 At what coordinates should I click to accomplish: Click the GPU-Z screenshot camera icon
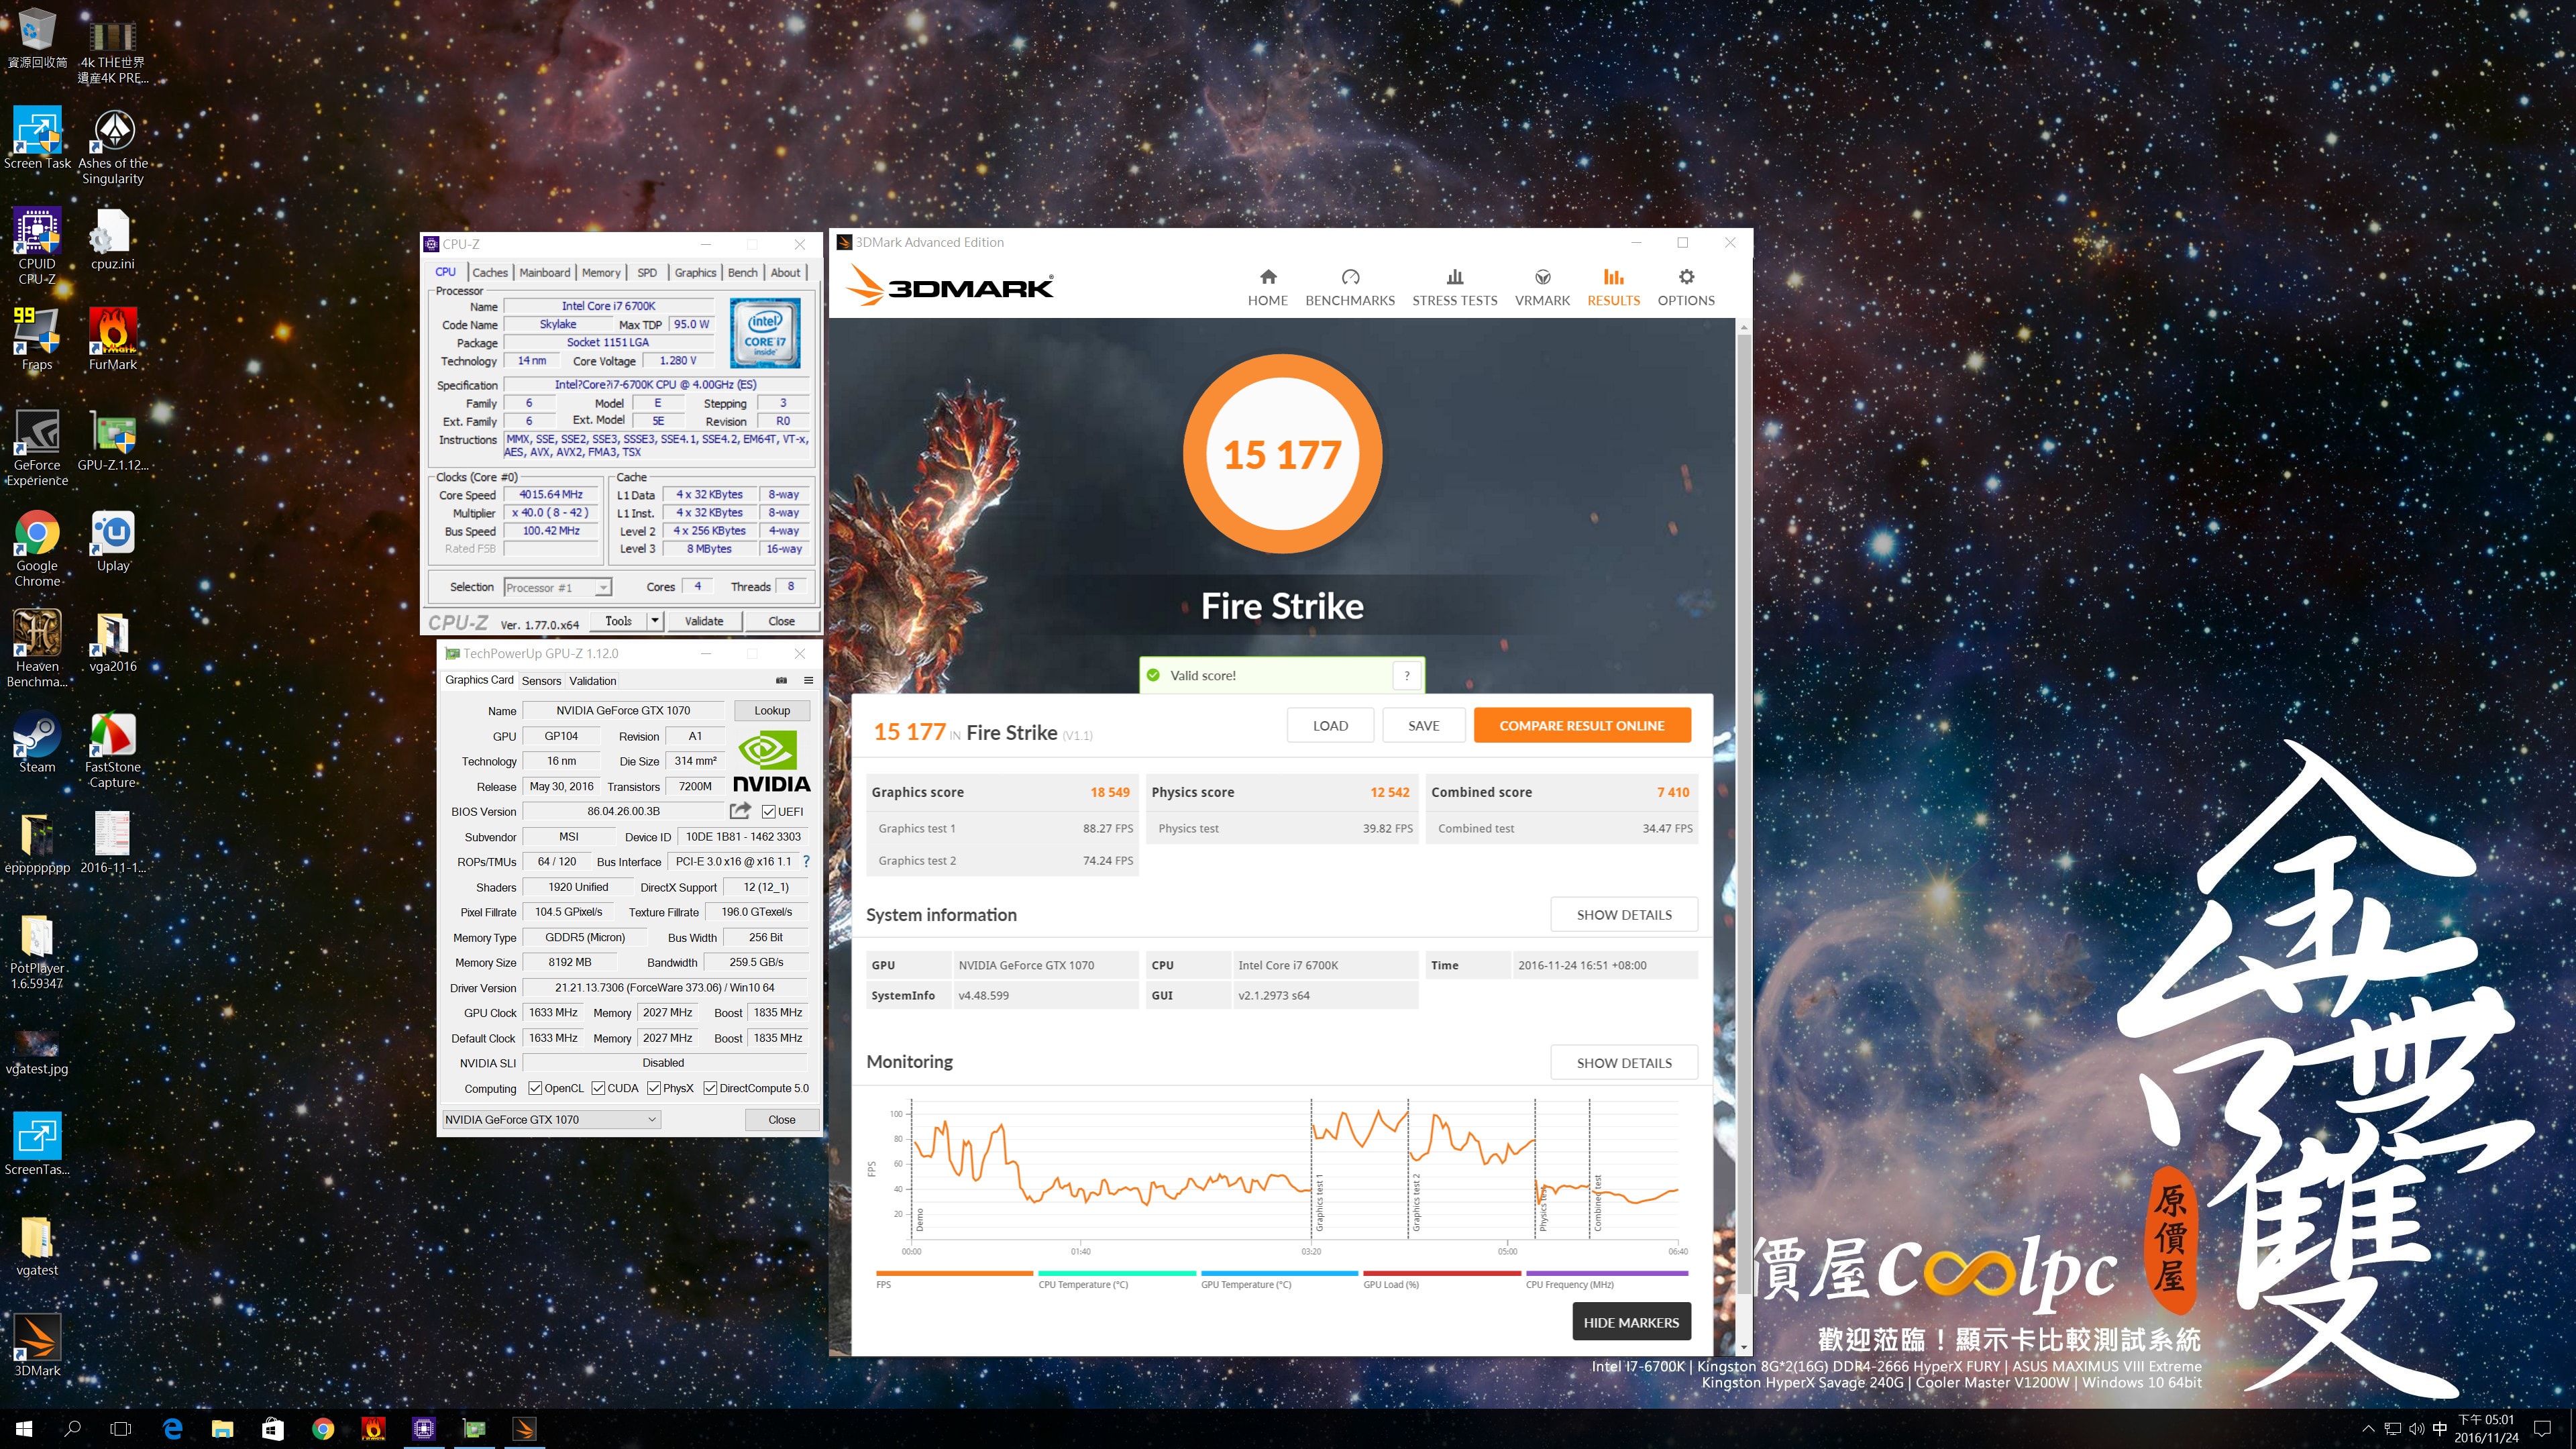click(781, 680)
